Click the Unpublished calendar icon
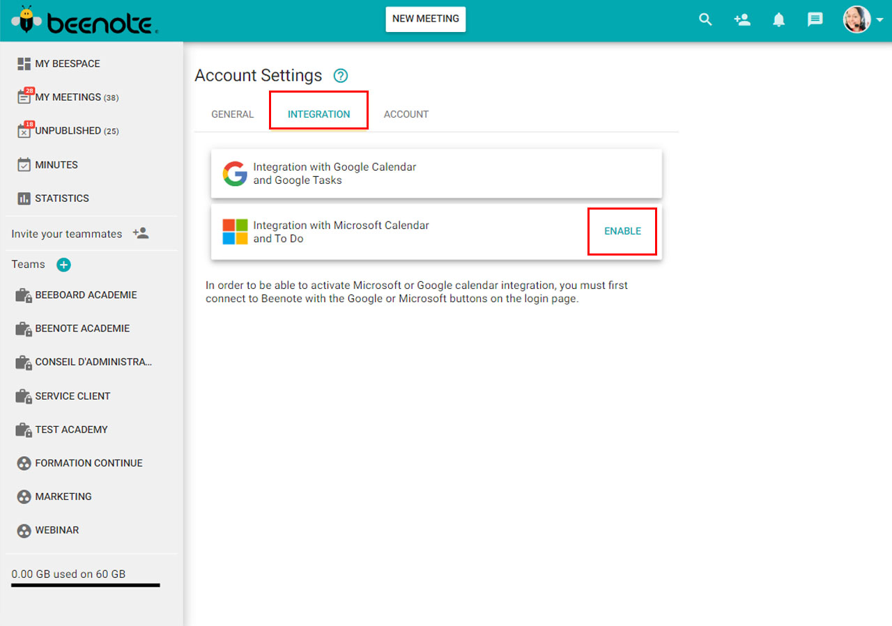The width and height of the screenshot is (892, 626). [x=24, y=130]
